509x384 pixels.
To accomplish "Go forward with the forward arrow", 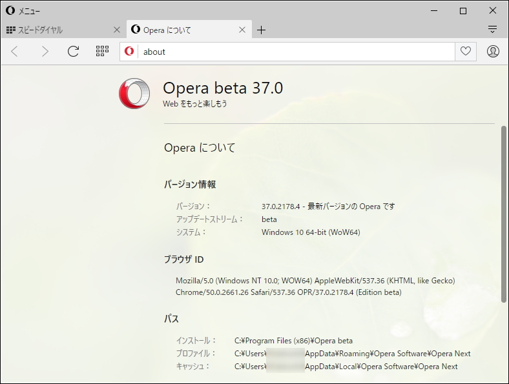I will pyautogui.click(x=45, y=51).
